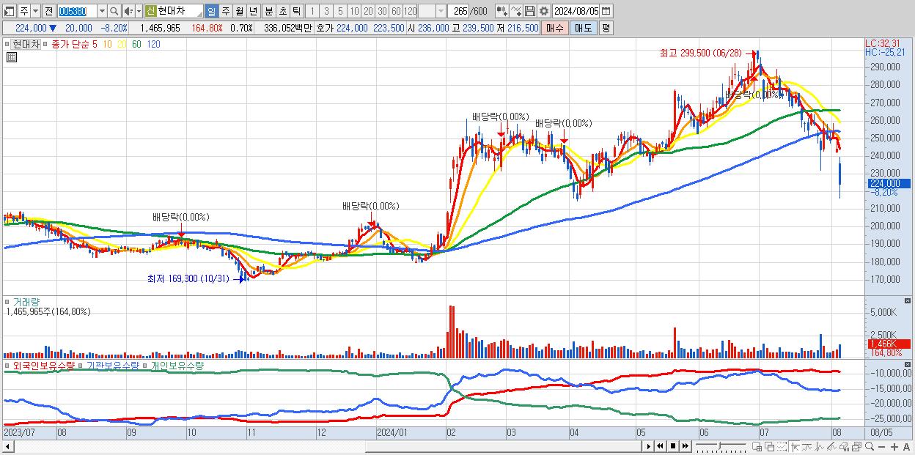915x455 pixels.
Task: Expand the dropdown beside the 주 selector
Action: point(35,12)
